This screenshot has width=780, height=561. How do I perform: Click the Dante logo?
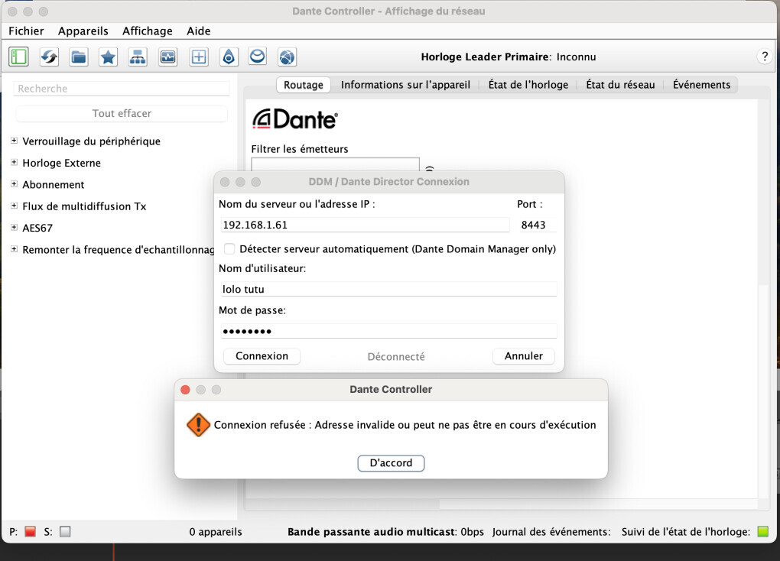pos(295,119)
